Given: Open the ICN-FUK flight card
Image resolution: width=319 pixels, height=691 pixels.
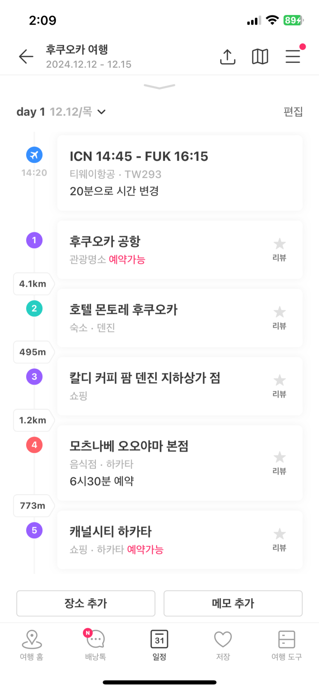Looking at the screenshot, I should 179,173.
